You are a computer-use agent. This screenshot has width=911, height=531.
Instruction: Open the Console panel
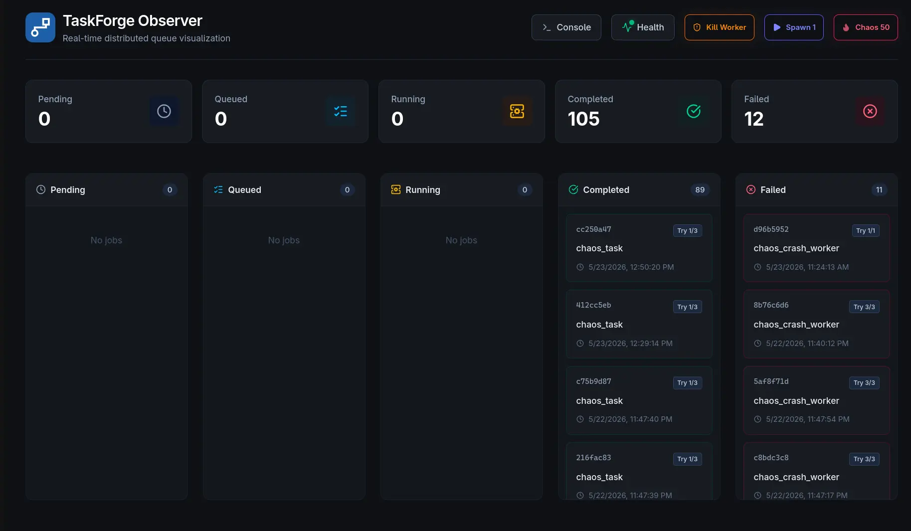pos(566,27)
